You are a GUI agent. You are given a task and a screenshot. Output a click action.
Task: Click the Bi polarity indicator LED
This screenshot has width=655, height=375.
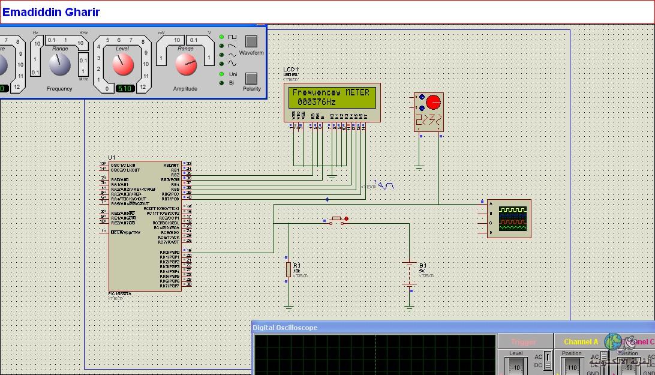click(221, 83)
